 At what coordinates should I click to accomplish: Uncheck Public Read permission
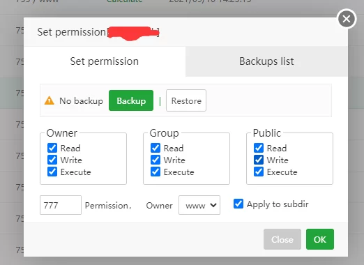pyautogui.click(x=259, y=148)
